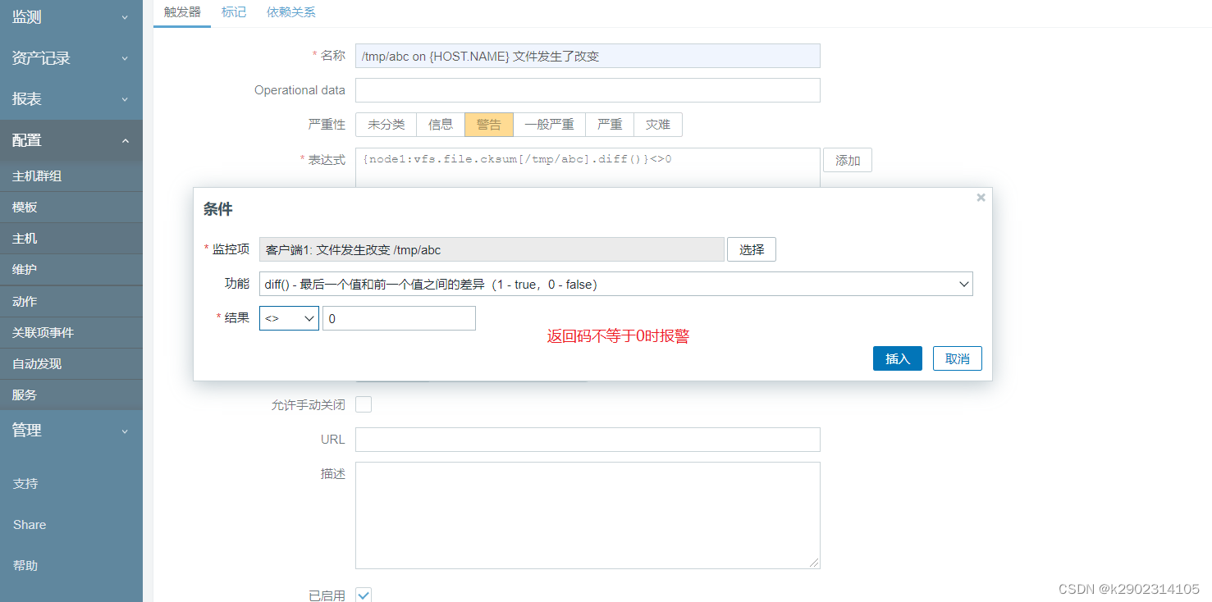Click the 结果 value field containing 0
This screenshot has width=1212, height=602.
(x=399, y=318)
